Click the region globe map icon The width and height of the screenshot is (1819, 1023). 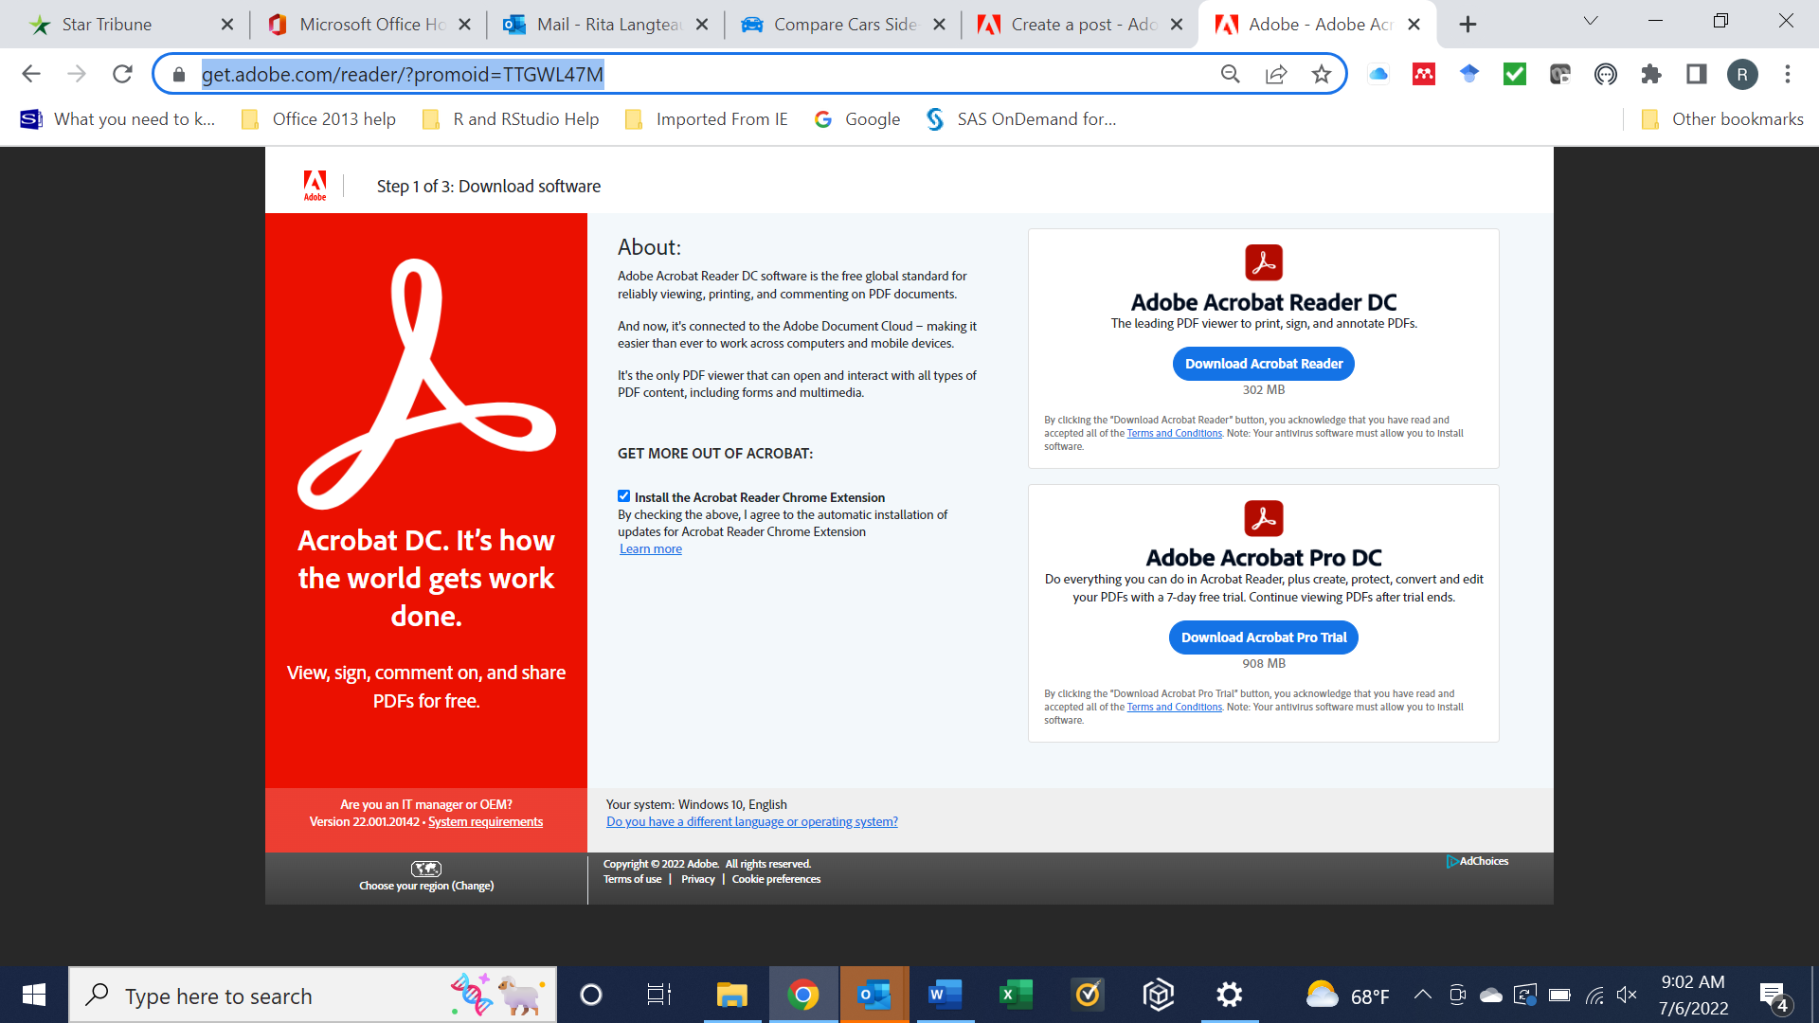pyautogui.click(x=426, y=868)
